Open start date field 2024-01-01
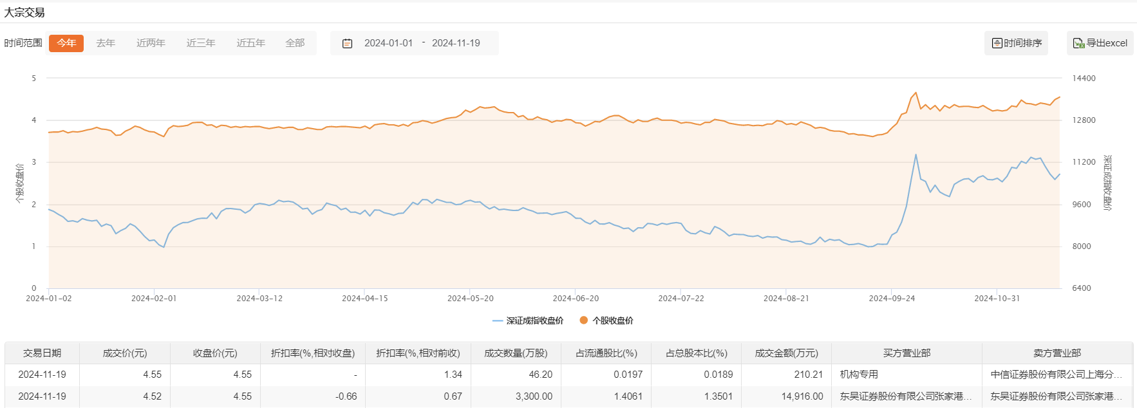The height and width of the screenshot is (408, 1137). 388,43
